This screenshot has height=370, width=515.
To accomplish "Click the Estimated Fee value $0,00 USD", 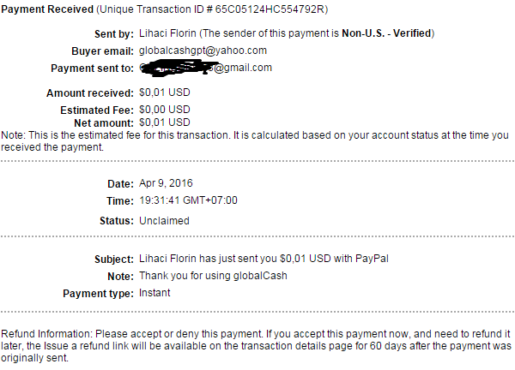I will pyautogui.click(x=164, y=110).
